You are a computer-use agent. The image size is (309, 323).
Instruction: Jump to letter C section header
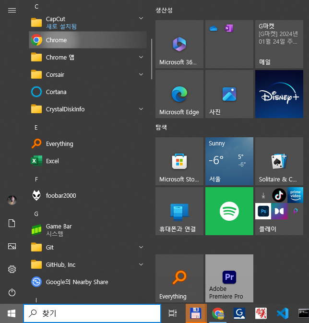click(36, 7)
